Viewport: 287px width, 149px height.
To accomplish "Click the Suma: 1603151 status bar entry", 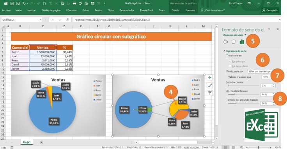I will [x=210, y=147].
